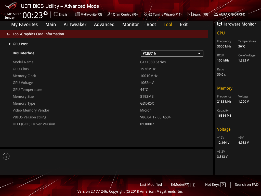Click the settings gear next to clock
The width and height of the screenshot is (261, 196).
[x=46, y=13]
